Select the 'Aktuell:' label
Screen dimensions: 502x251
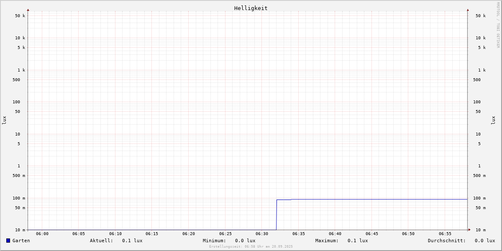click(x=102, y=241)
